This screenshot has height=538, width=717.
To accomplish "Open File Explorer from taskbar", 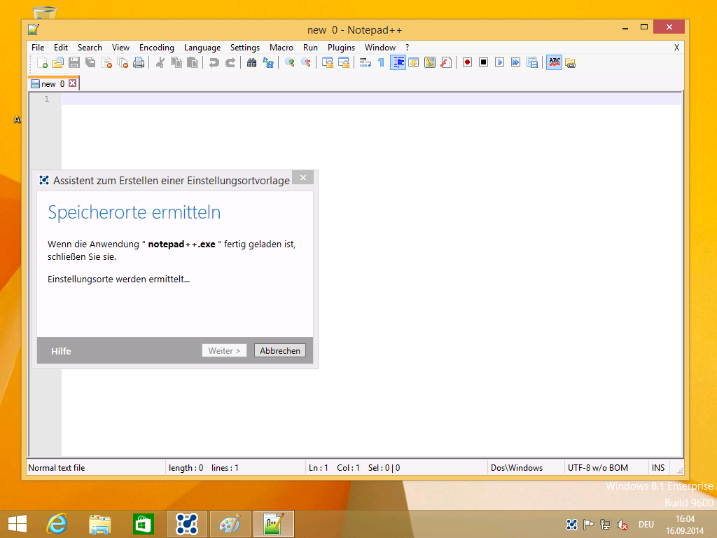I will [99, 524].
